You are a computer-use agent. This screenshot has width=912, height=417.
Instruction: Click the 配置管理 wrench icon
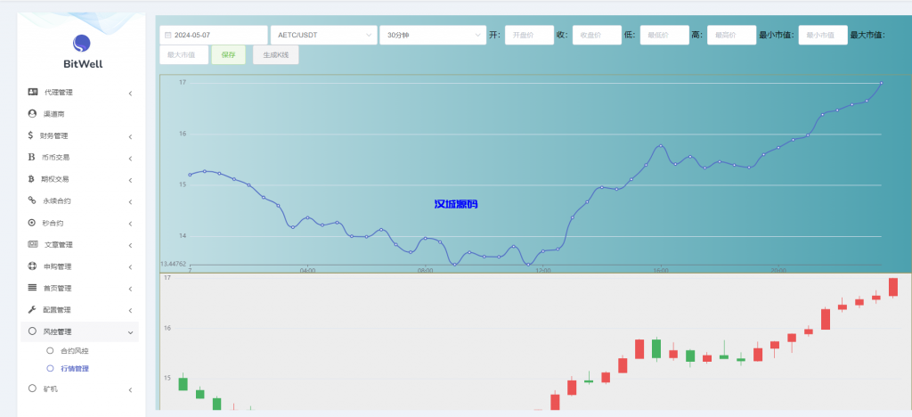33,309
